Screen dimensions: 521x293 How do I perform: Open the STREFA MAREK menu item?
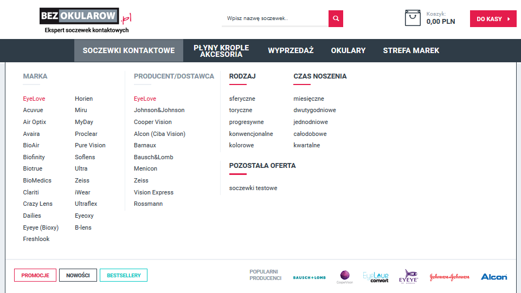tap(411, 50)
